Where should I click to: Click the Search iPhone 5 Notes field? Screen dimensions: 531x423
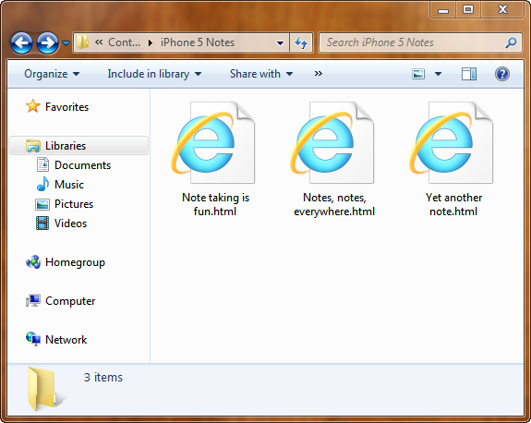(420, 42)
